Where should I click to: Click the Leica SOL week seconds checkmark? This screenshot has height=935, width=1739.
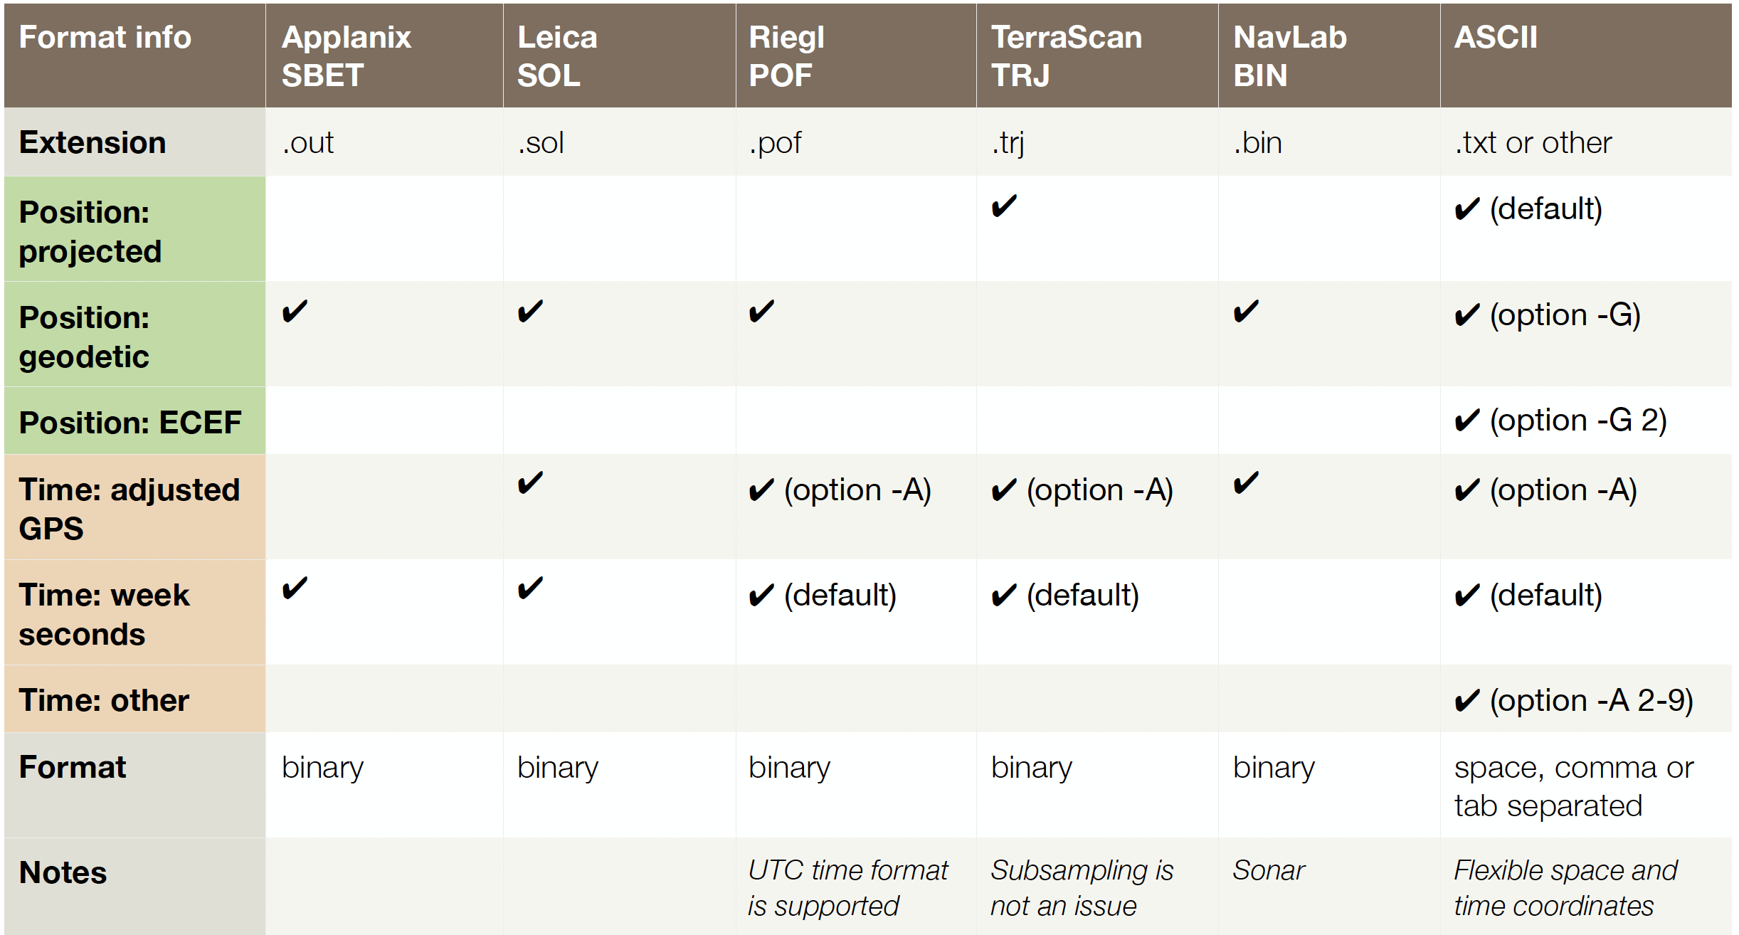click(x=530, y=588)
